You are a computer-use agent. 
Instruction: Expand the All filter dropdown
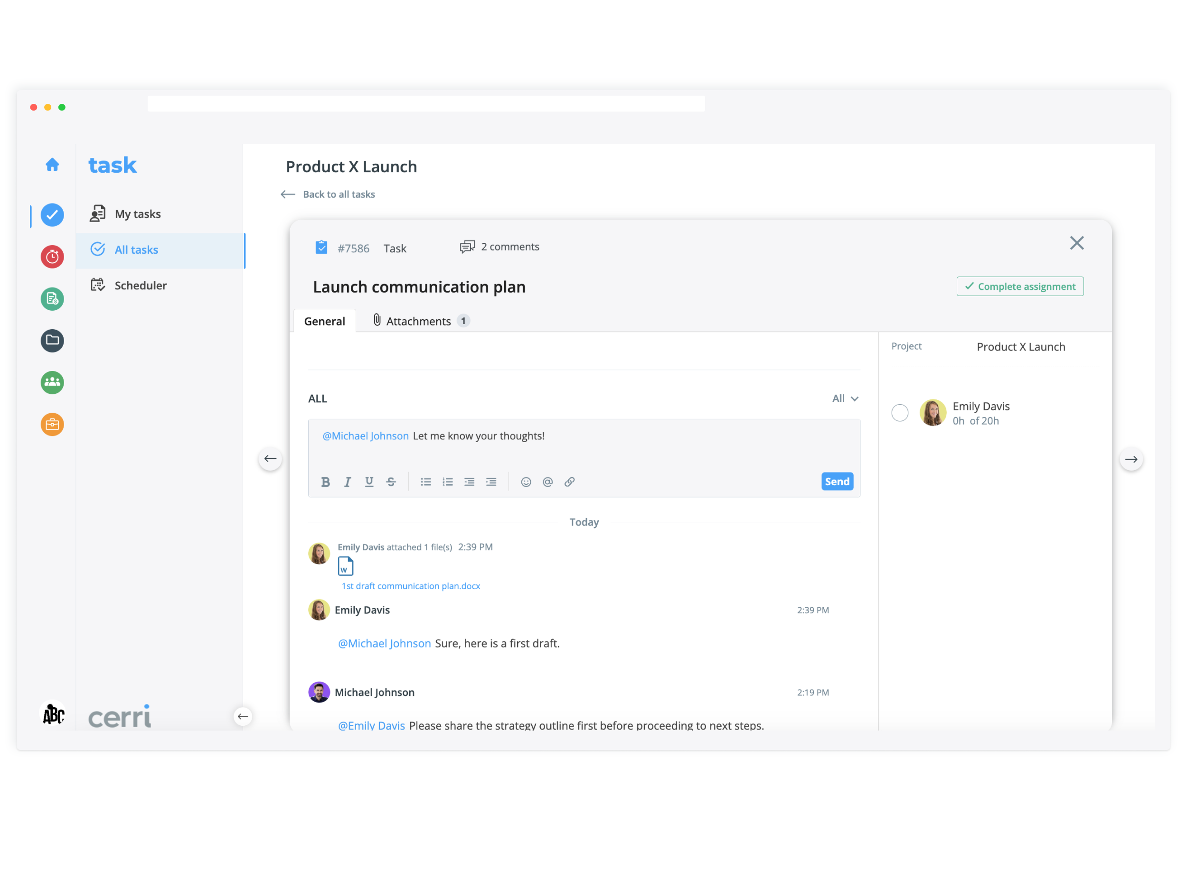point(845,398)
